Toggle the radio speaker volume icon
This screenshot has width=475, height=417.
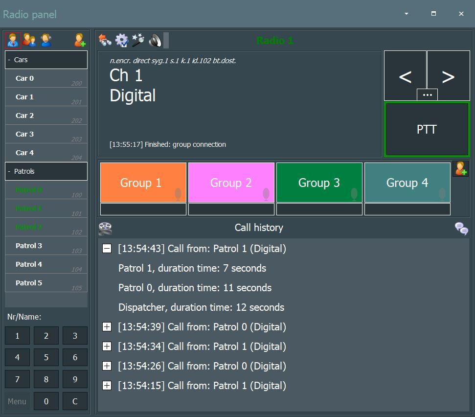[x=155, y=40]
